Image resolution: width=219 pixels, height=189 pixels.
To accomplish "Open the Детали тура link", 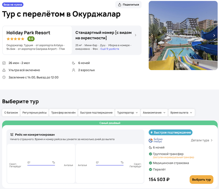I will (202, 140).
